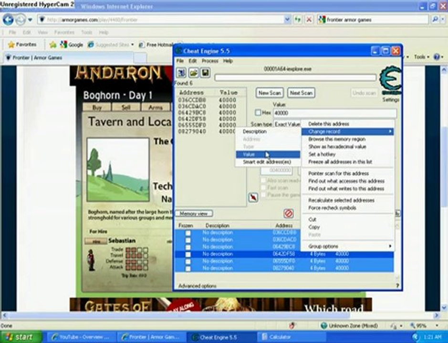Click the save floppy disk icon in Cheat Engine
The image size is (448, 343).
[x=205, y=73]
